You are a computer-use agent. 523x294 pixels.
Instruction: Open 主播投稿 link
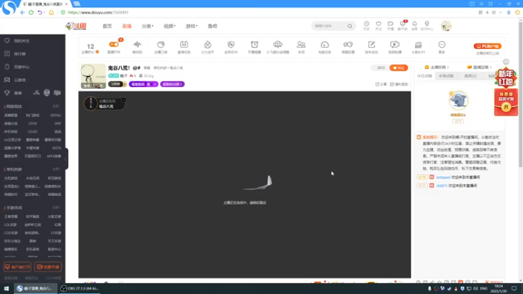click(437, 67)
